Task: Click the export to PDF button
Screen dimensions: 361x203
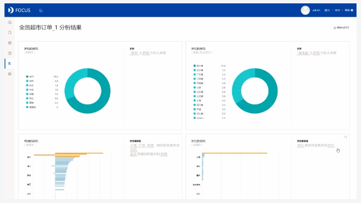Action: click(341, 27)
